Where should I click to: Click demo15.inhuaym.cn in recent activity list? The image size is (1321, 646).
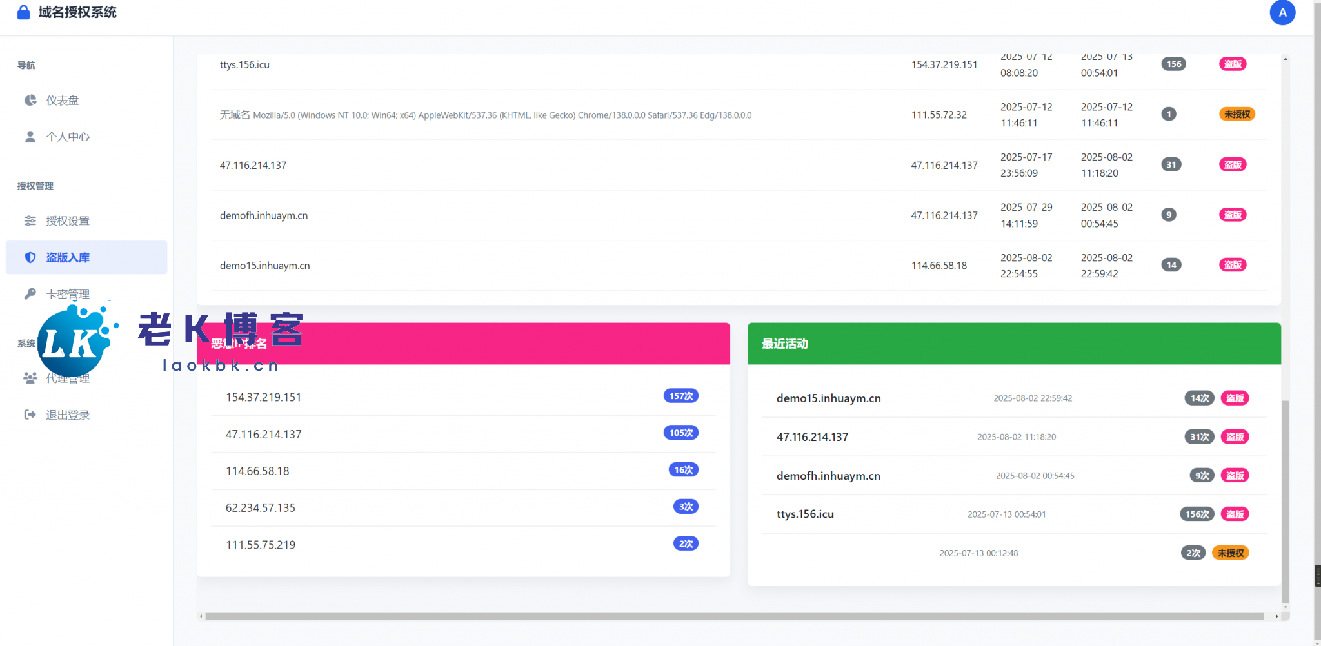[x=828, y=398]
